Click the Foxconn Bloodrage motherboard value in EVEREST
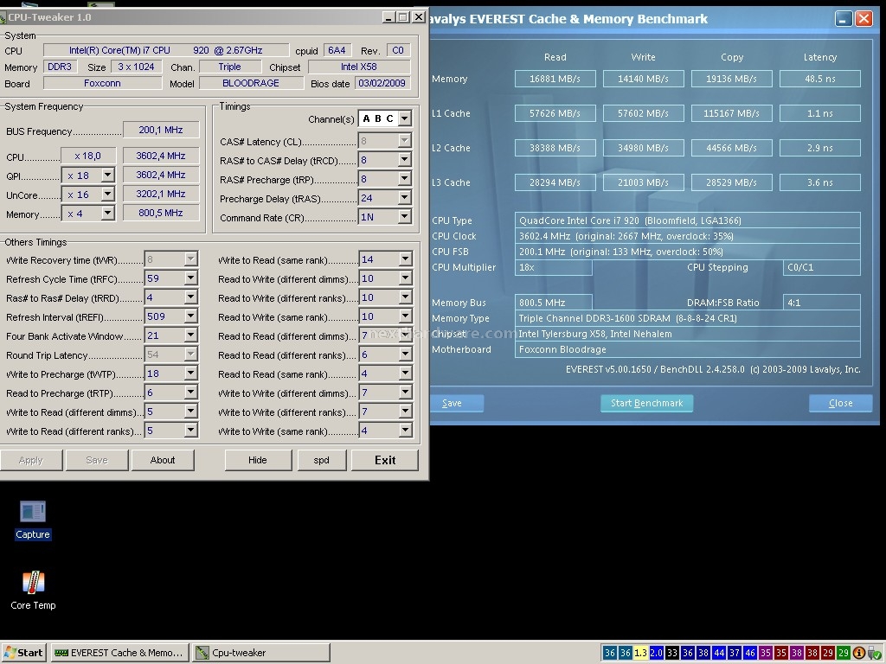This screenshot has width=886, height=664. pos(687,349)
